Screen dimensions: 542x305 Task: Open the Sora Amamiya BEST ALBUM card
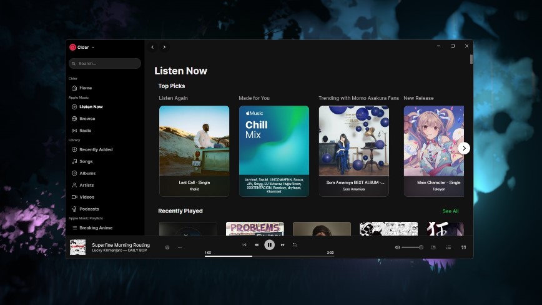pyautogui.click(x=354, y=151)
